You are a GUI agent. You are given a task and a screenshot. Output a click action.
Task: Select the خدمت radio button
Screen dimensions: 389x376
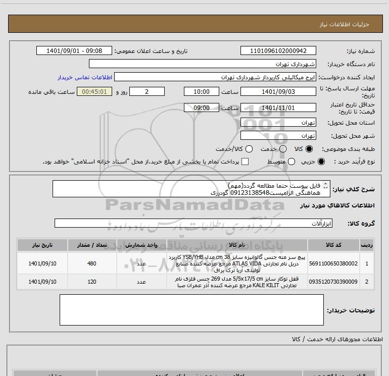[x=283, y=149]
